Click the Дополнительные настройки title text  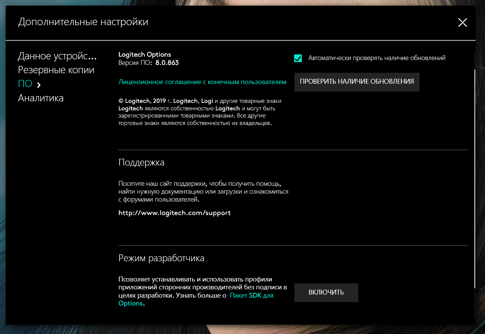[83, 22]
